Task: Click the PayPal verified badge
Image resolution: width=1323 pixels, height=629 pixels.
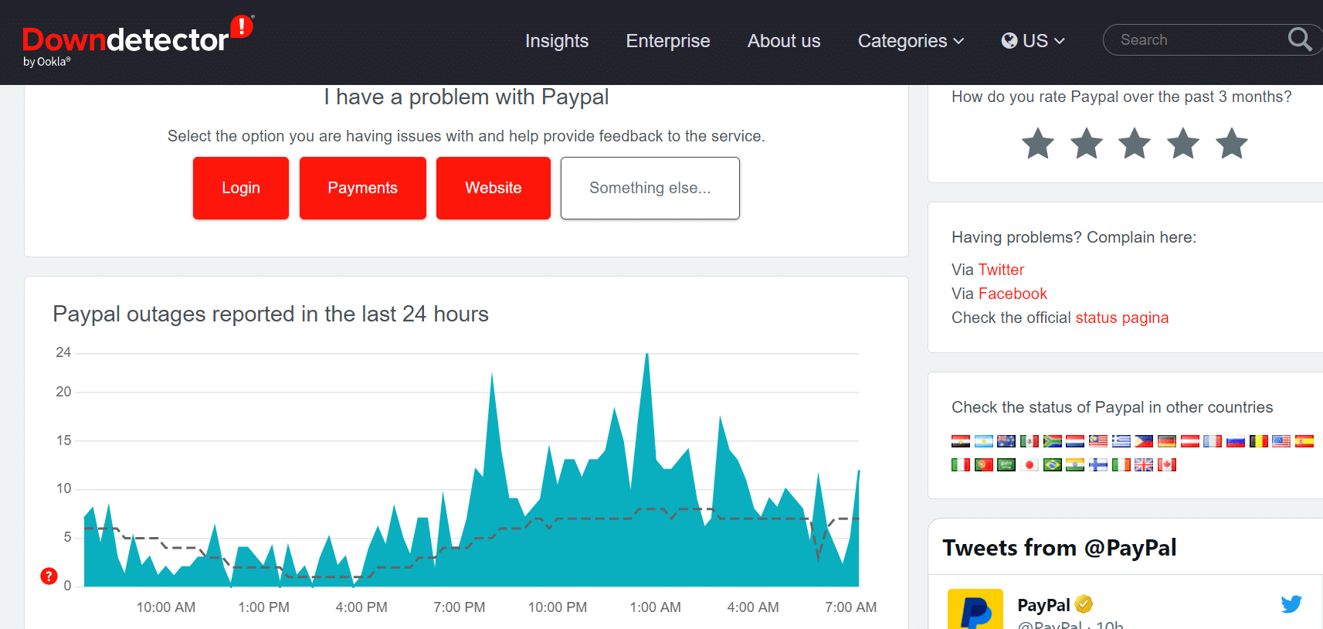Action: [x=1084, y=603]
